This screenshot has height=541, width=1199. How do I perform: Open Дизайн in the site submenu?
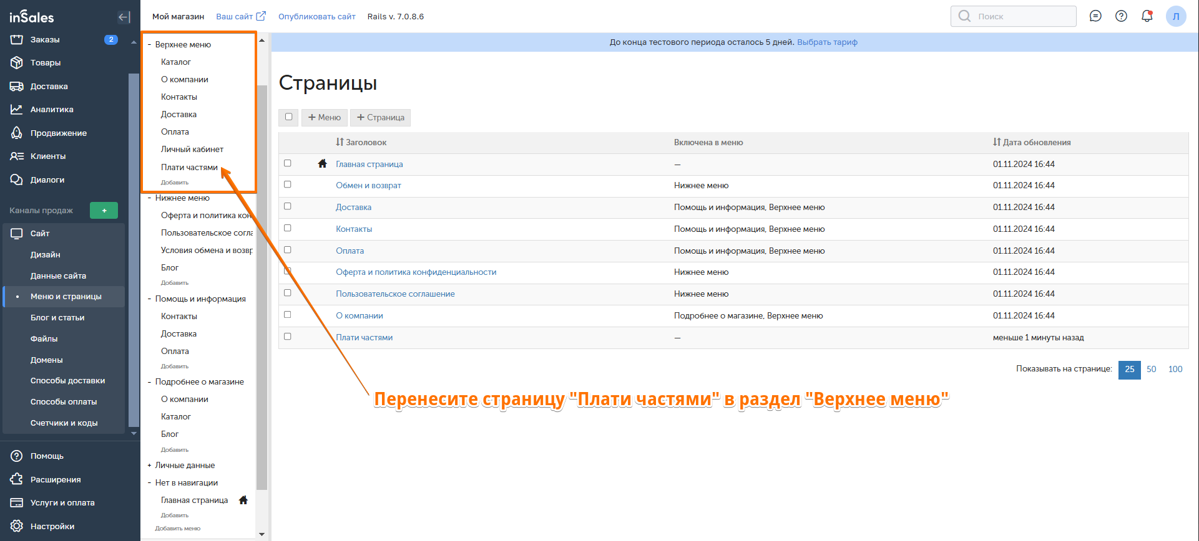pos(46,255)
